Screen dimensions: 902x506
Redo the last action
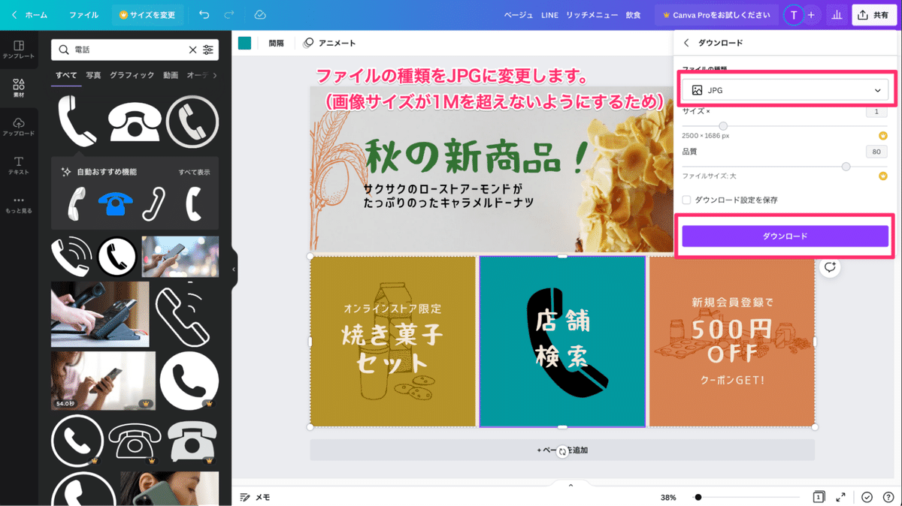229,15
